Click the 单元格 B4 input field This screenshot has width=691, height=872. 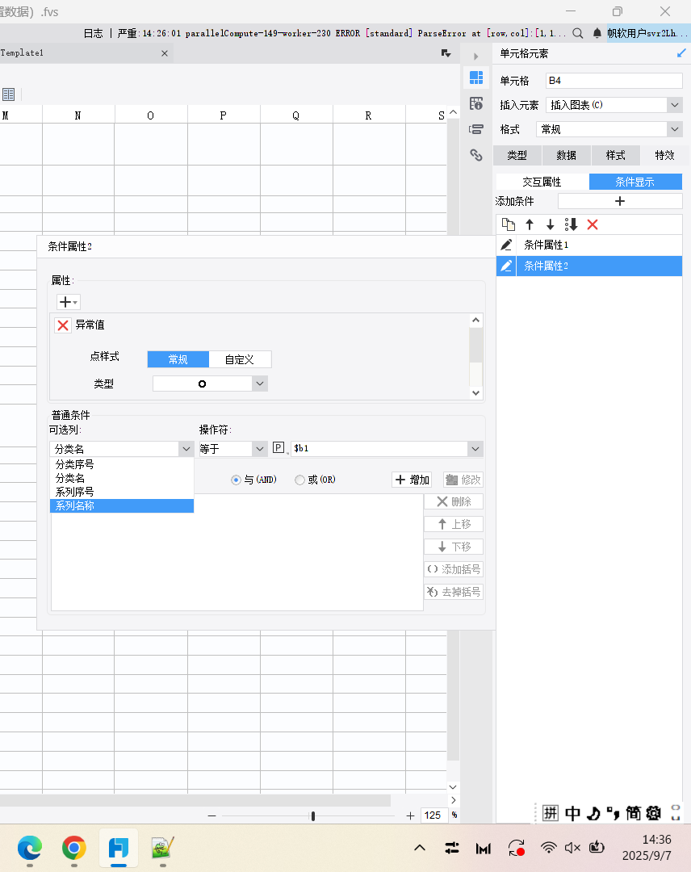click(614, 81)
